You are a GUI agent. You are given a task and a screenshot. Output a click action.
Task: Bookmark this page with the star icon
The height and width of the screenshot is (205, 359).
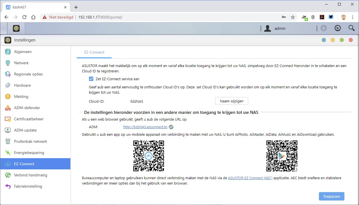(x=293, y=17)
